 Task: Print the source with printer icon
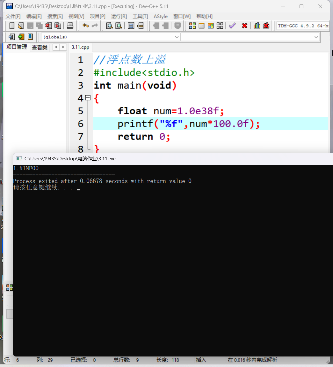(x=70, y=26)
